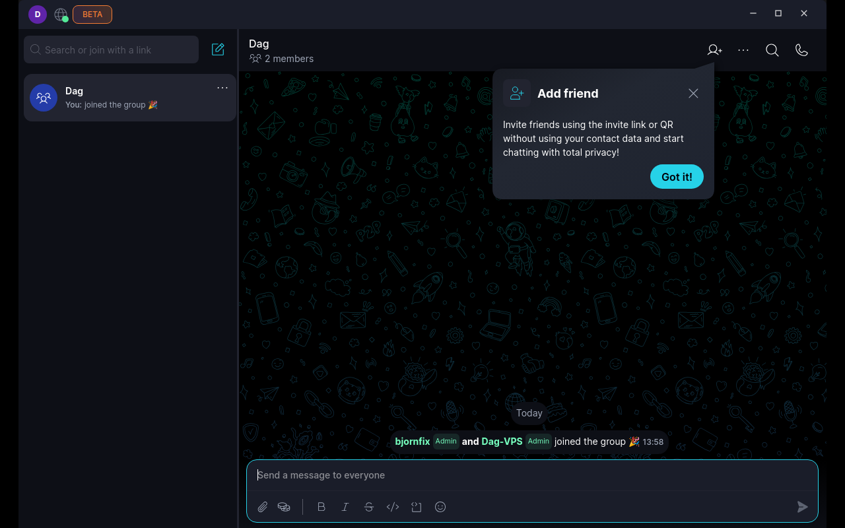Search within the Dag conversation
Image resolution: width=845 pixels, height=528 pixels.
(x=772, y=50)
